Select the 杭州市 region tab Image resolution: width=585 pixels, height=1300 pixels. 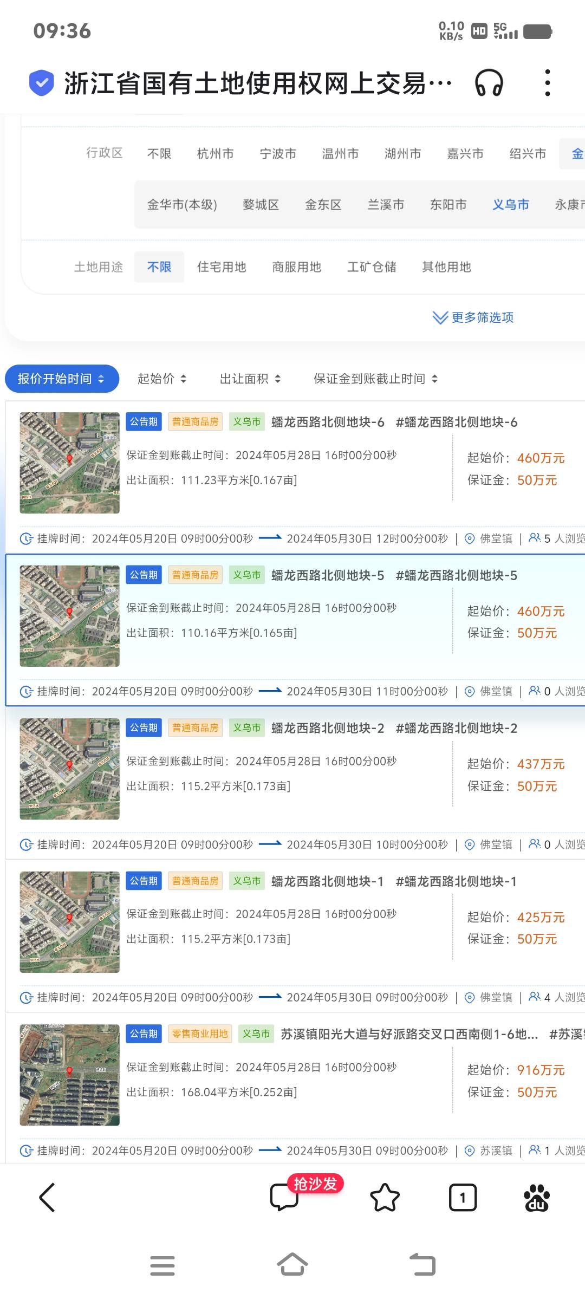215,154
